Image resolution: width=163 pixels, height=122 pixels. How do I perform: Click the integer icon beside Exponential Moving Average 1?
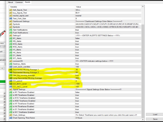[x=11, y=70]
